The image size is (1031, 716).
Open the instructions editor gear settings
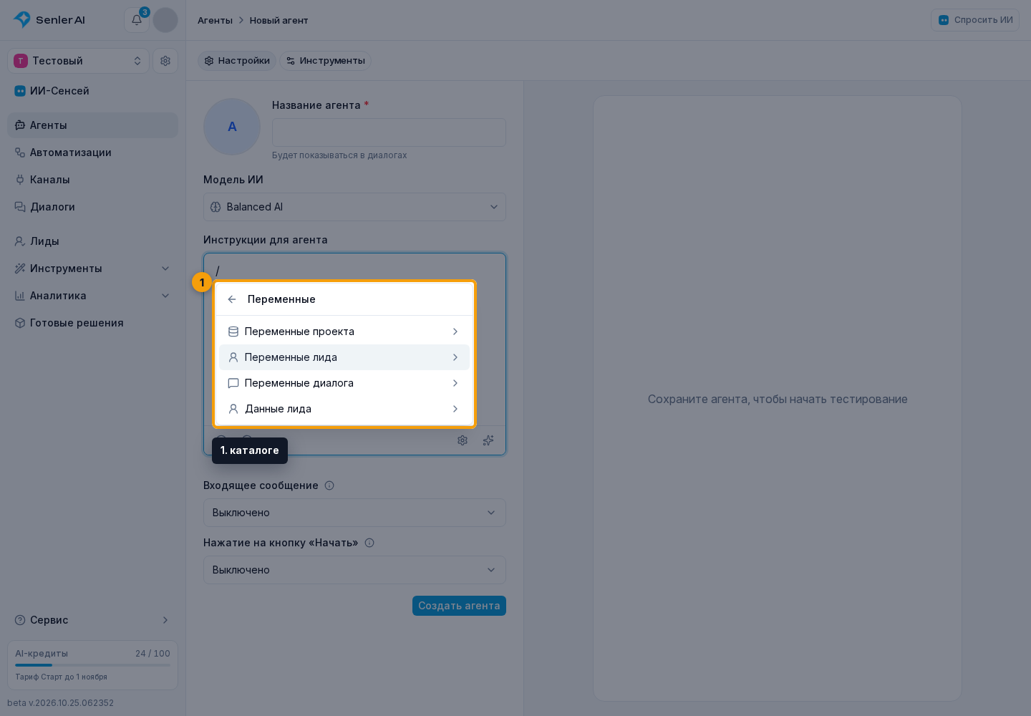463,440
